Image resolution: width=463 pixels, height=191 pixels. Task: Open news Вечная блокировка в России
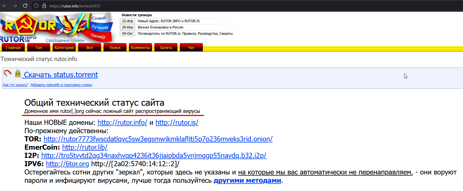point(160,27)
